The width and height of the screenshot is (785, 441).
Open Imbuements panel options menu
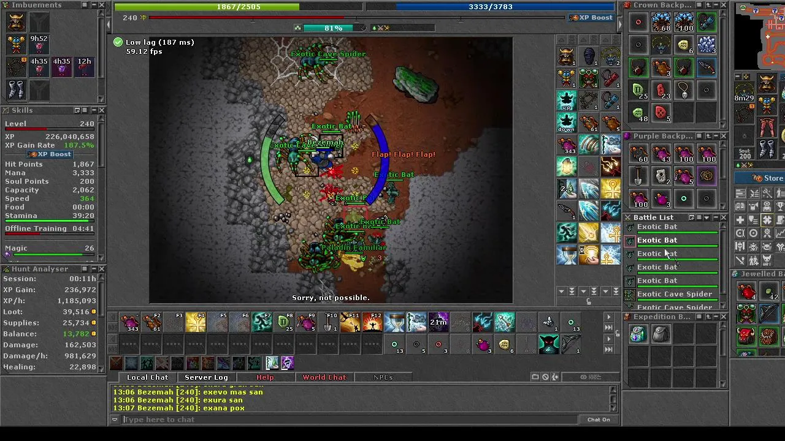click(86, 5)
